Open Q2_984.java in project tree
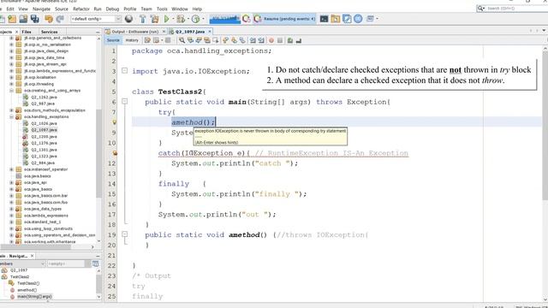This screenshot has width=548, height=308. point(43,163)
